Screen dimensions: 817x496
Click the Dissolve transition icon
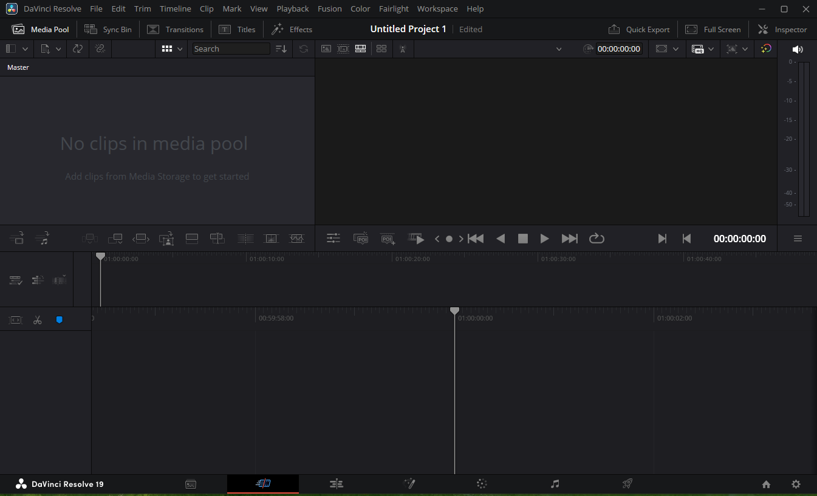pos(271,239)
